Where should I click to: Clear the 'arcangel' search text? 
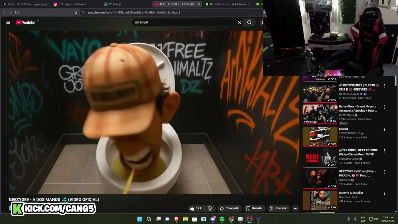point(239,22)
